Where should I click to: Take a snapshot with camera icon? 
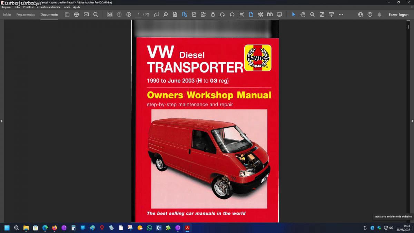coord(110,14)
